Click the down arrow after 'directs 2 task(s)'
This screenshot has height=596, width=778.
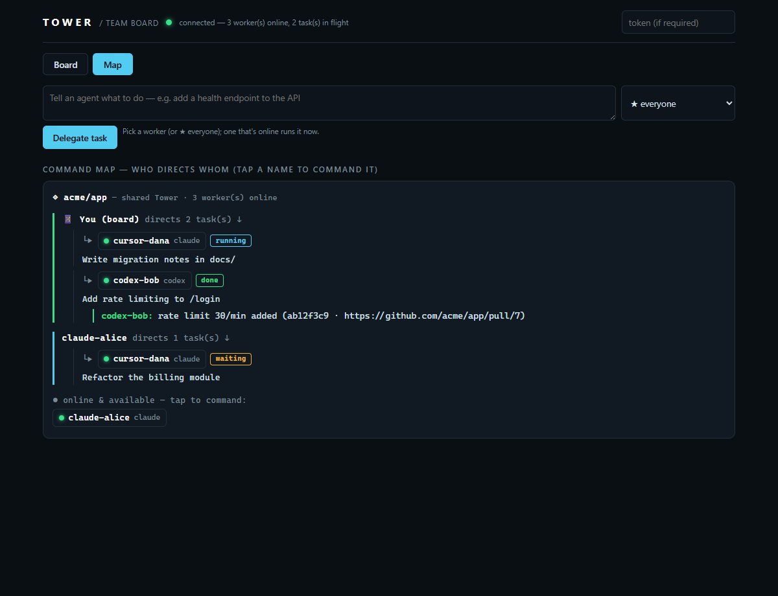239,220
